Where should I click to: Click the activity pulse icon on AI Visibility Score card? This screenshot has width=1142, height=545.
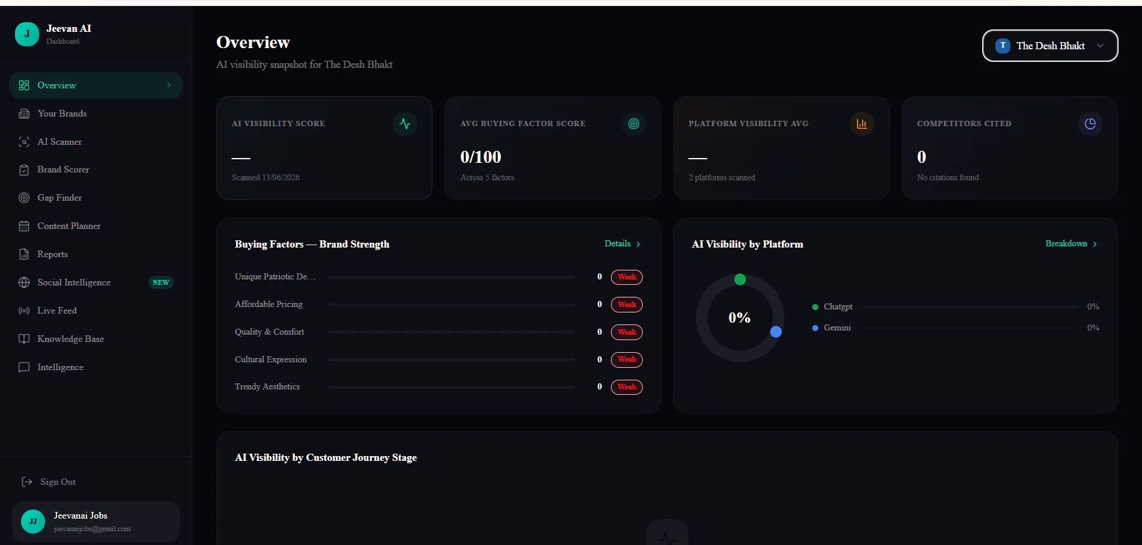[405, 124]
